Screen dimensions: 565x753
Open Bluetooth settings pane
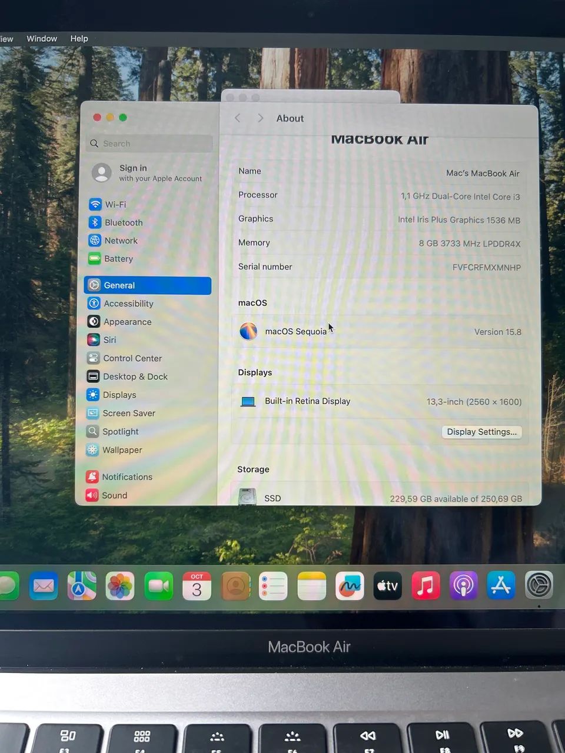pyautogui.click(x=116, y=222)
